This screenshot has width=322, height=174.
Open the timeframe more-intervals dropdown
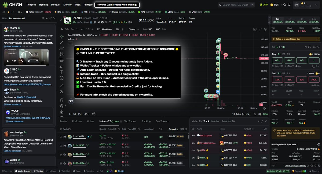tap(92, 29)
